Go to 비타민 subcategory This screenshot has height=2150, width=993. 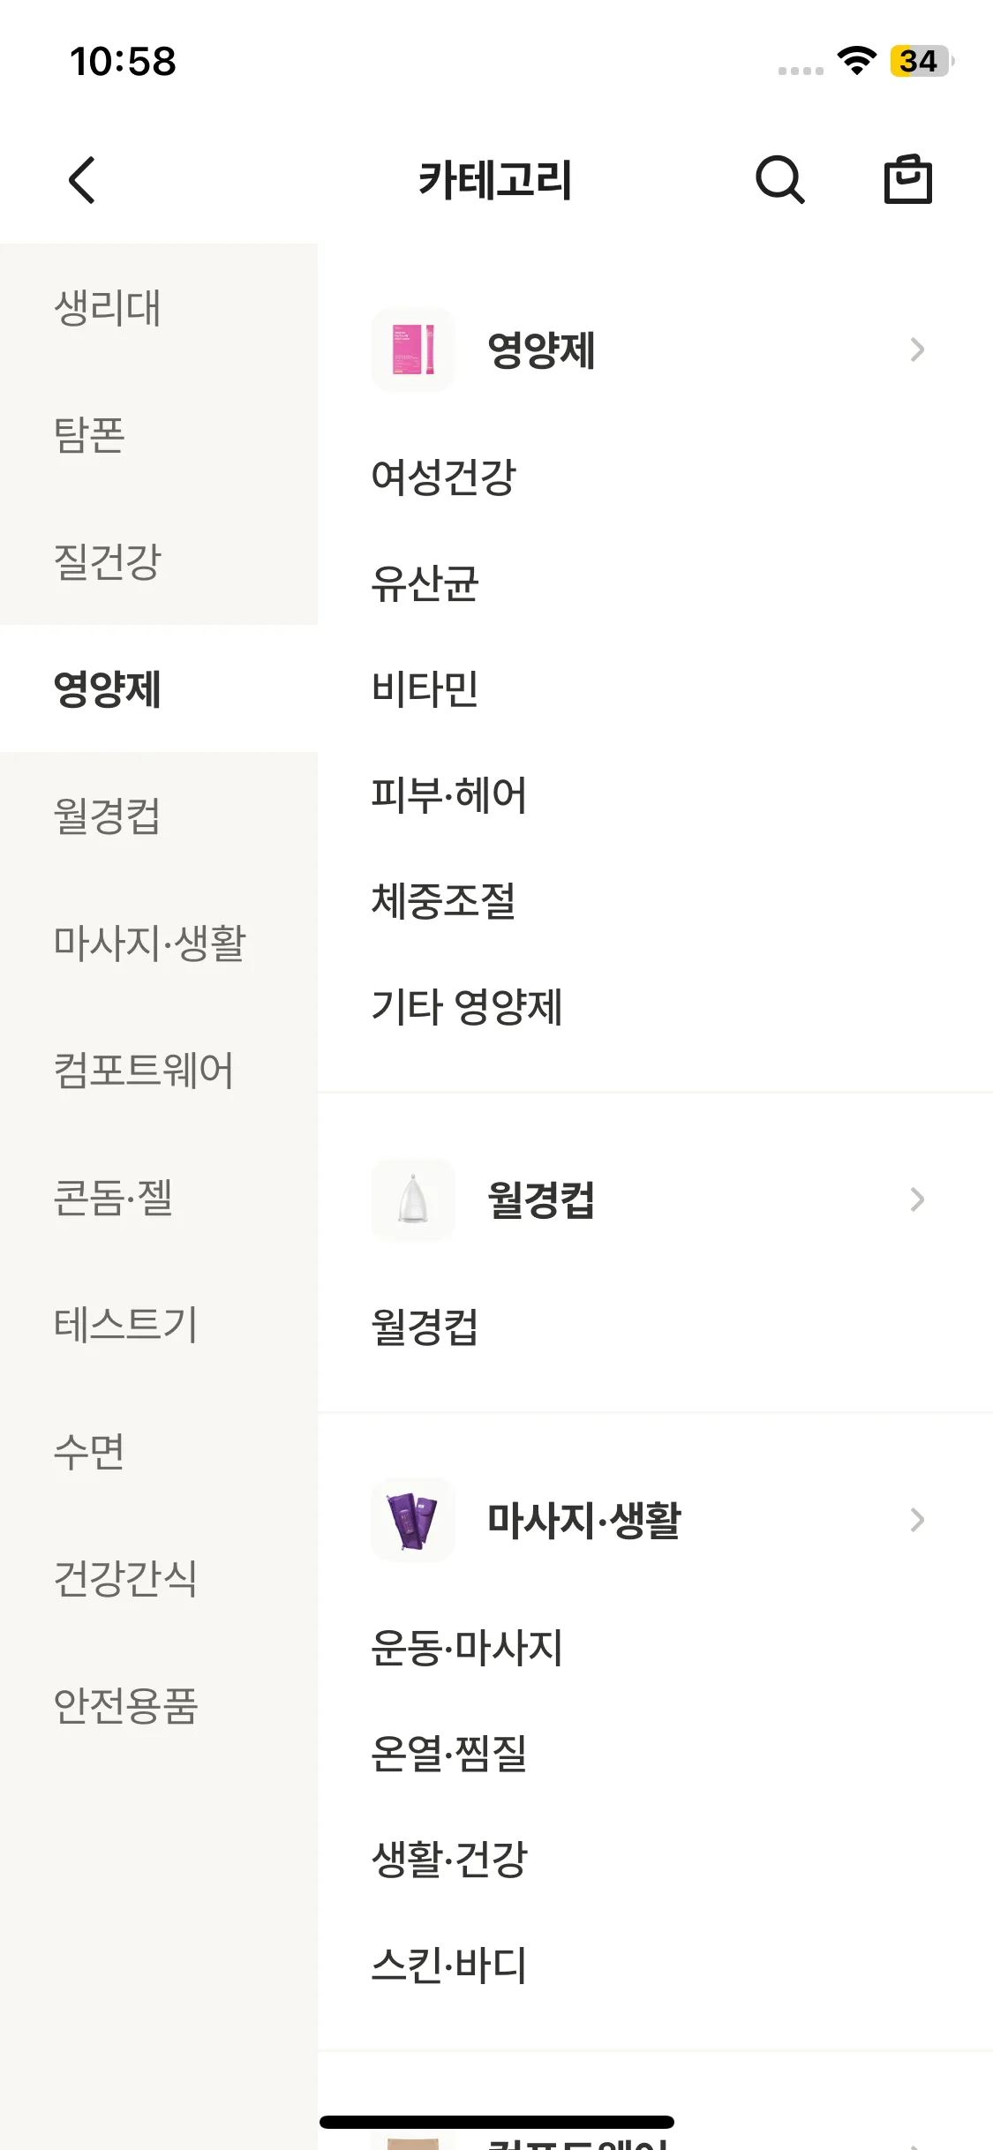pos(425,689)
